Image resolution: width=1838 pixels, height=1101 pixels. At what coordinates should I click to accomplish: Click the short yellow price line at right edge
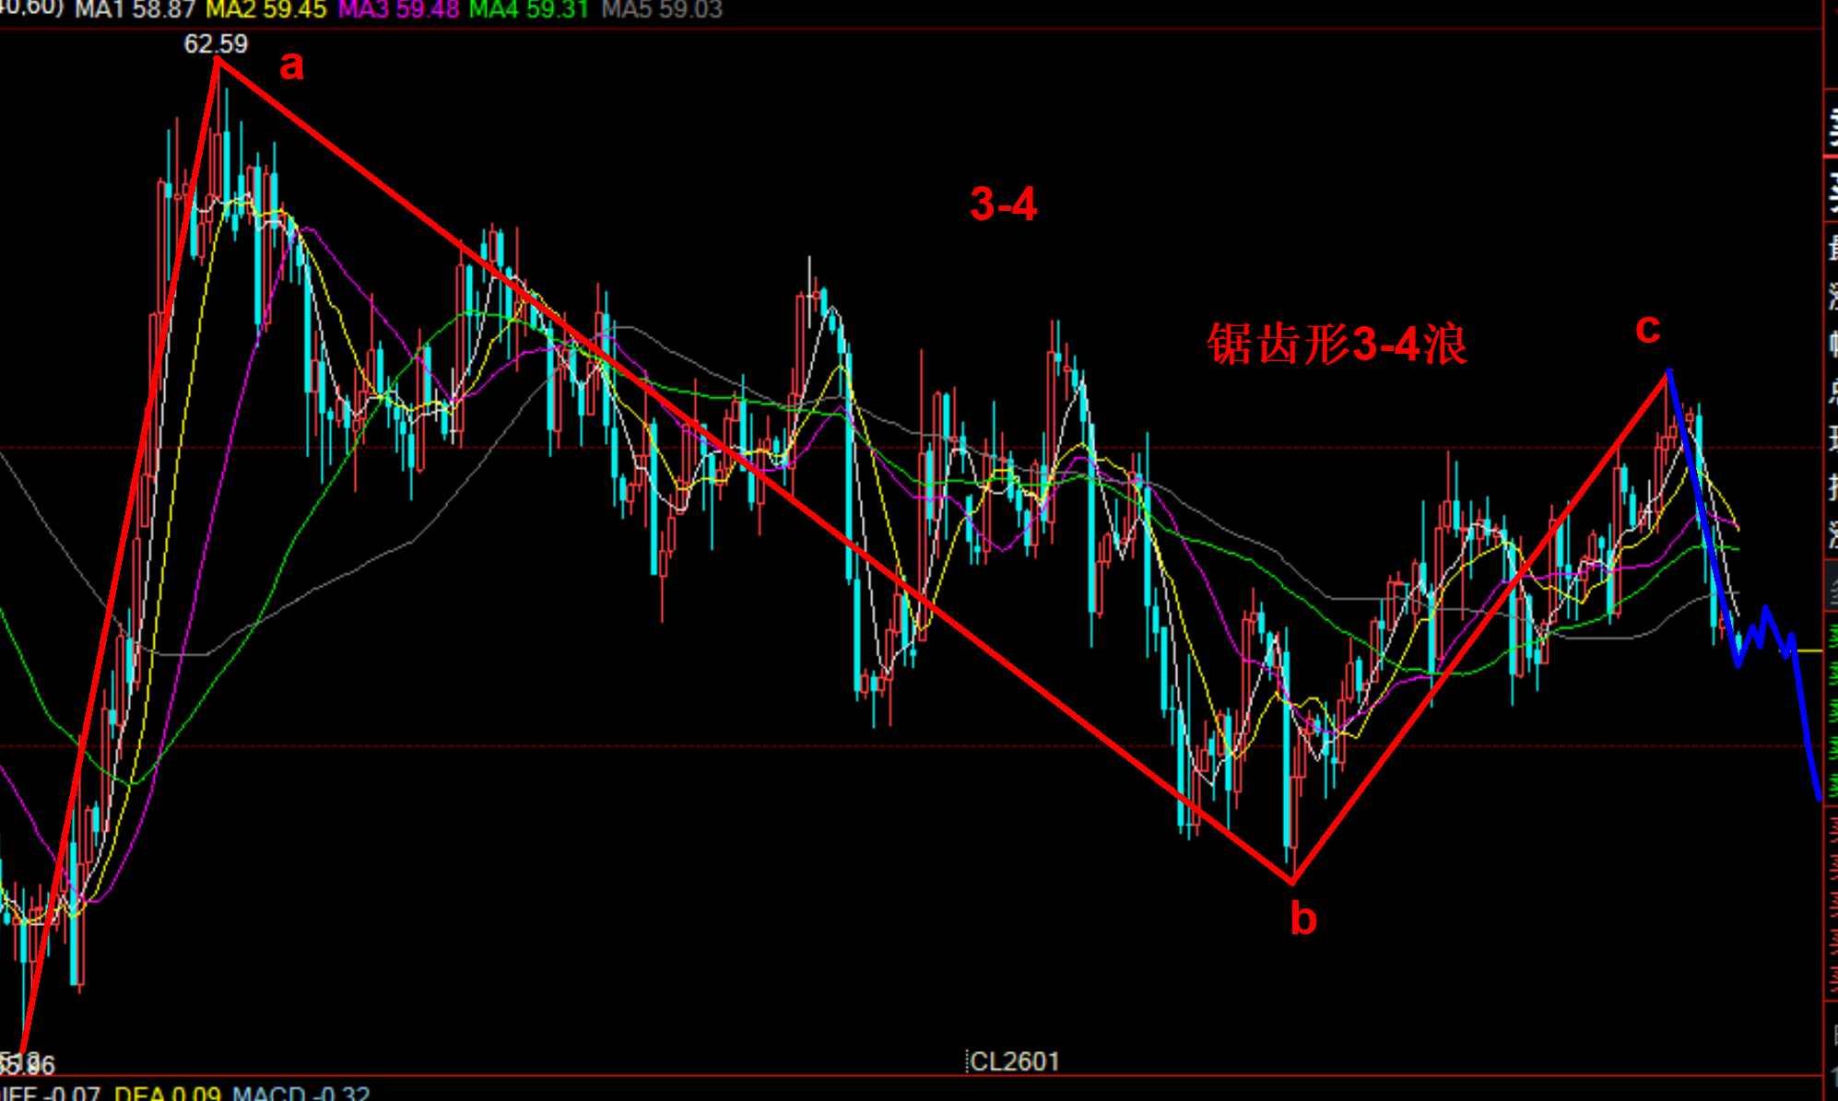point(1809,650)
